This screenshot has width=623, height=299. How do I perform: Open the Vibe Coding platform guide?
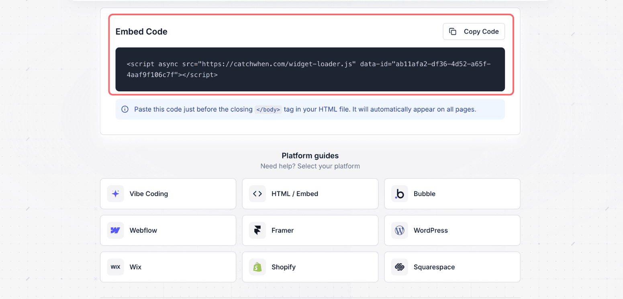click(168, 194)
